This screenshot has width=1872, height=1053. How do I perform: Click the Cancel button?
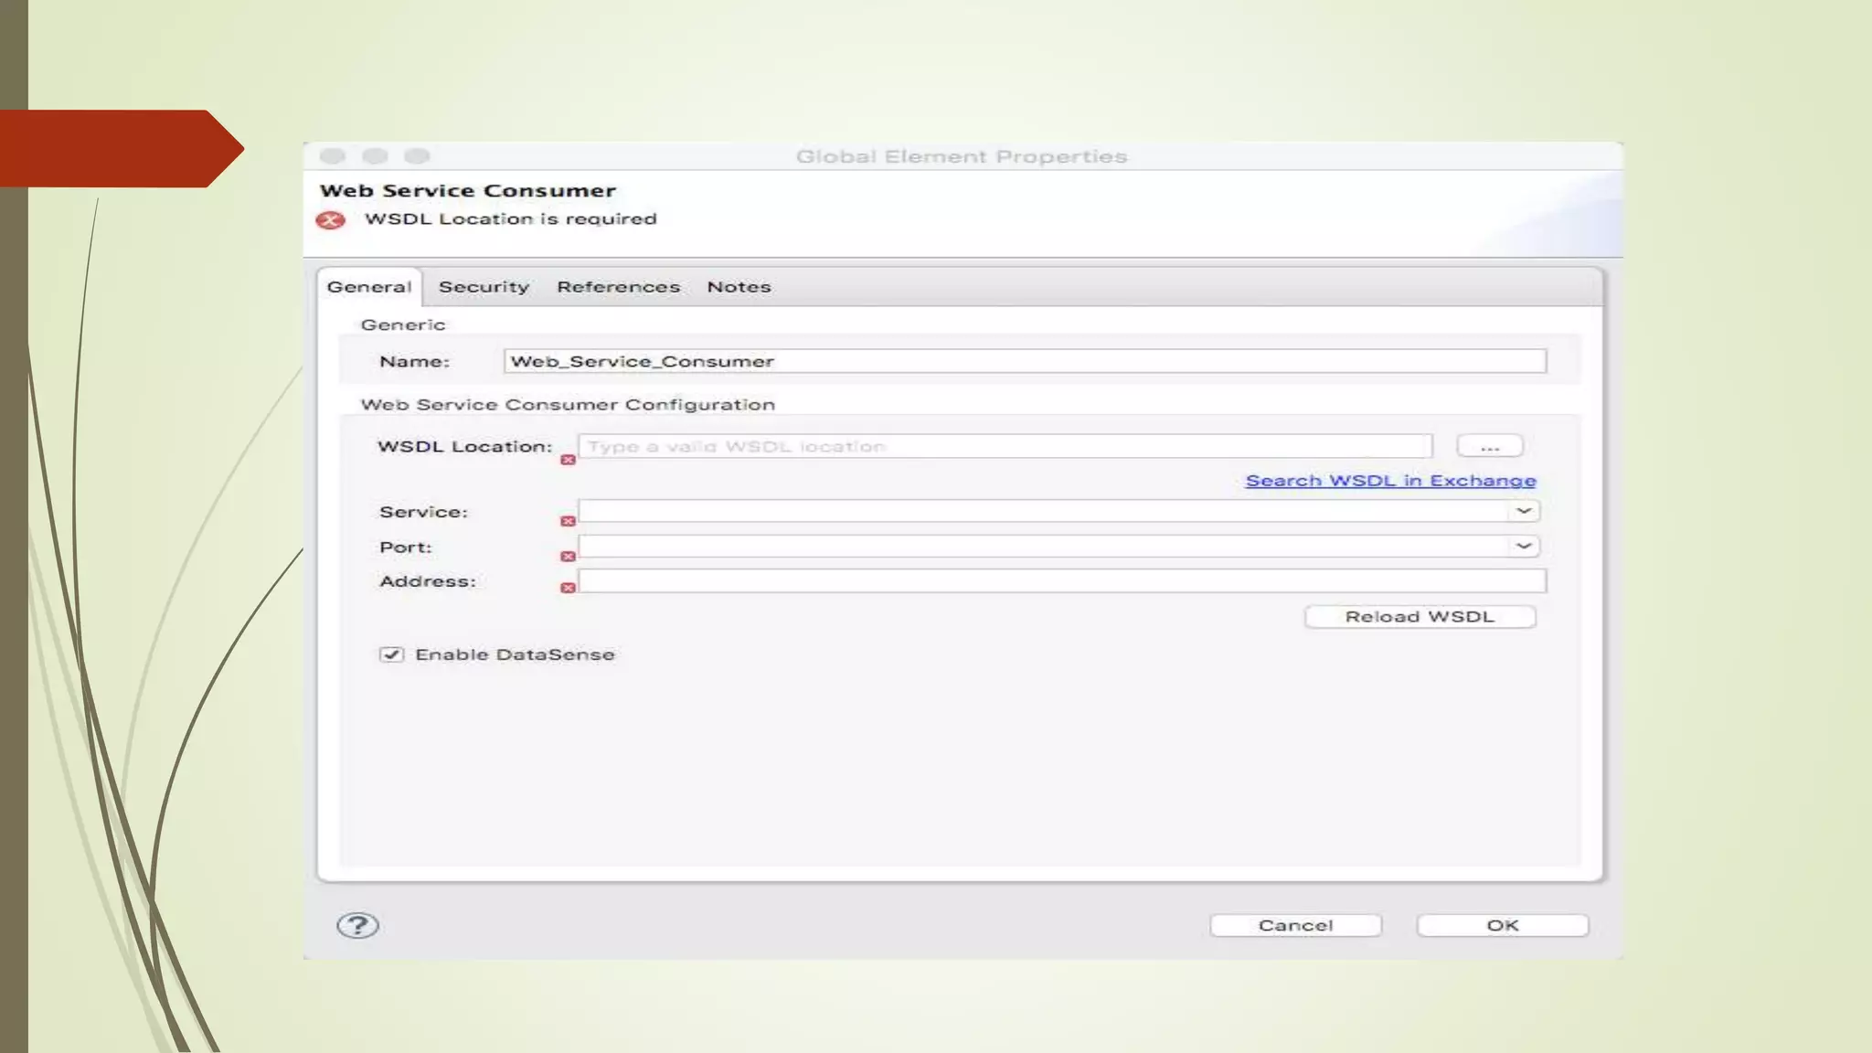click(1295, 925)
